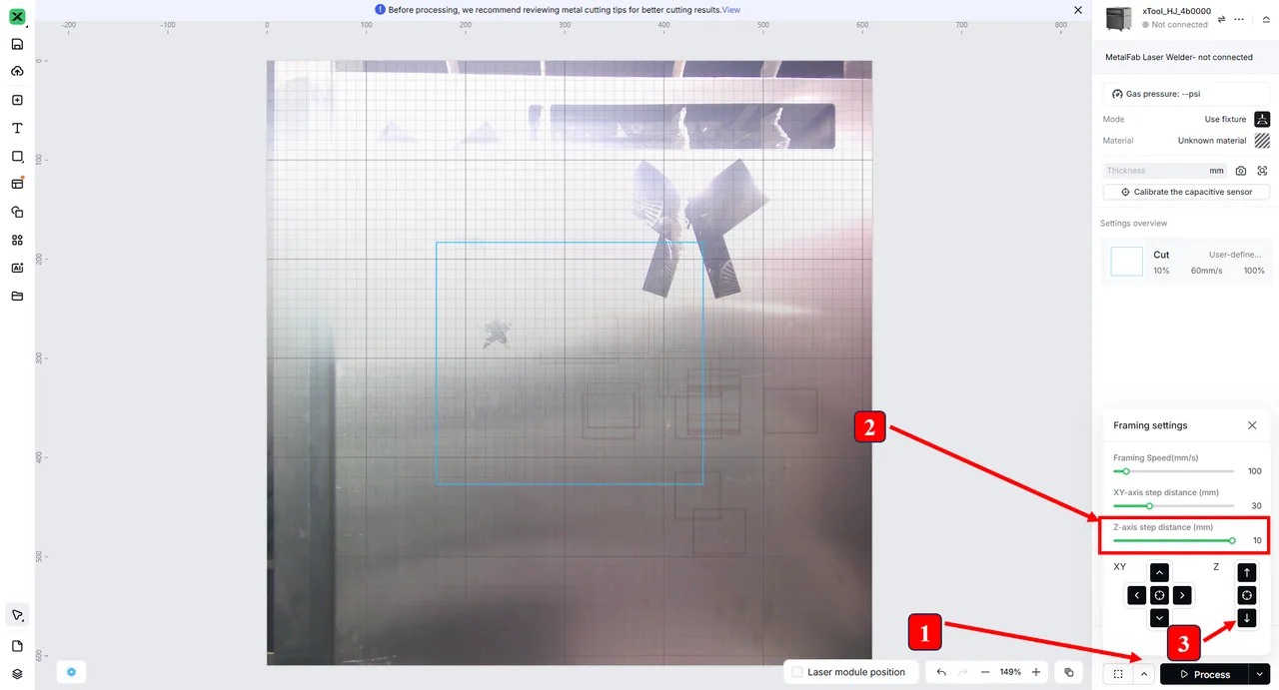Click the zoom out minus icon

coord(985,673)
